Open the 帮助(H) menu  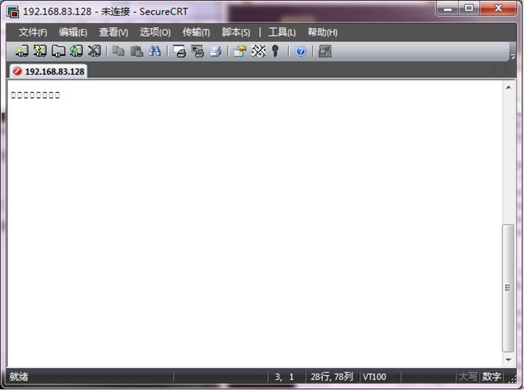[x=322, y=33]
